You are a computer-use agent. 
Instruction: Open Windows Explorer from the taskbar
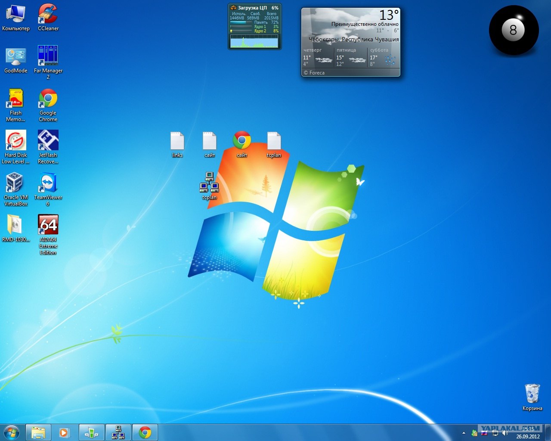[x=38, y=432]
